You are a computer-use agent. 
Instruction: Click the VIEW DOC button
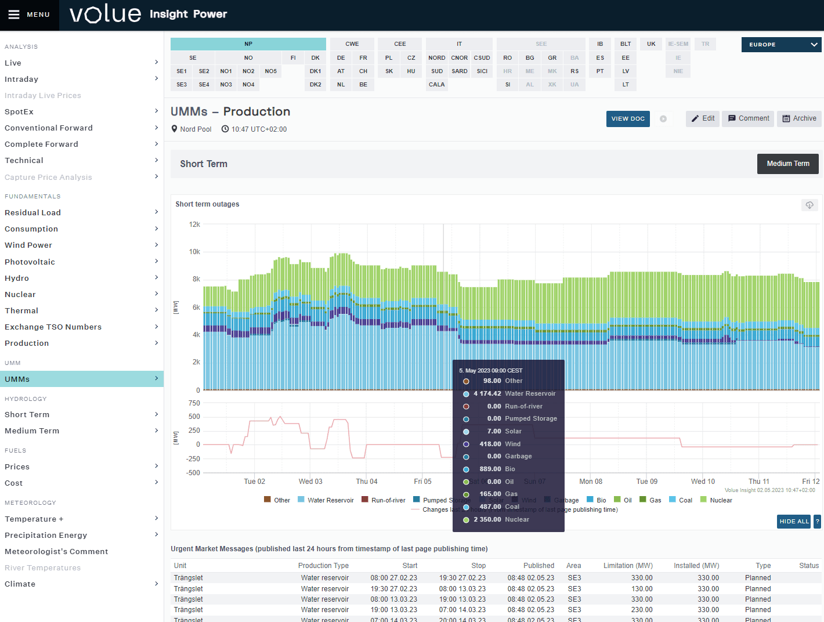627,119
